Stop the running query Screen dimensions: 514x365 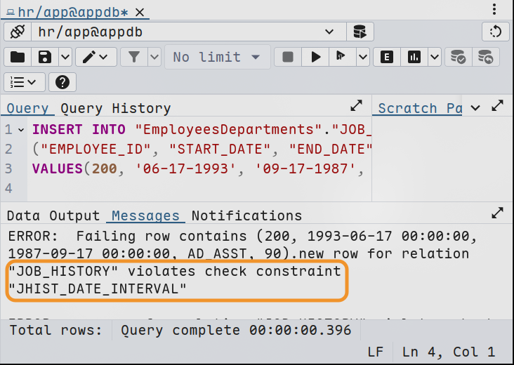287,57
